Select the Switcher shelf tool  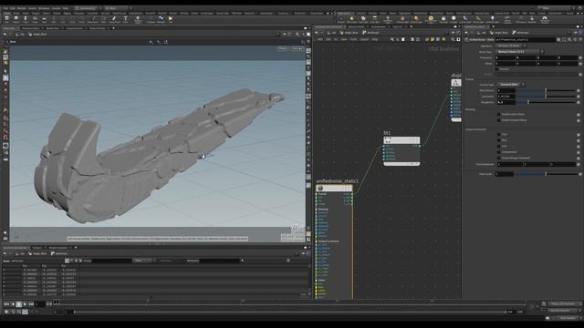(x=532, y=19)
